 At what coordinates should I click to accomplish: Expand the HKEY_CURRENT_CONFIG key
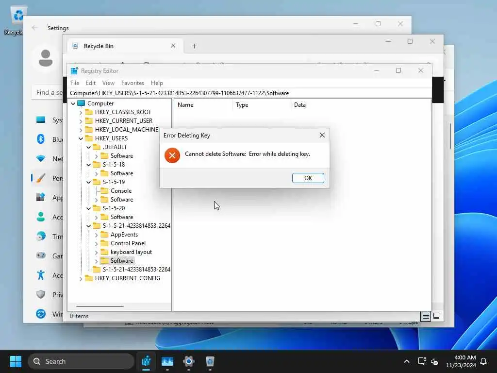[81, 278]
